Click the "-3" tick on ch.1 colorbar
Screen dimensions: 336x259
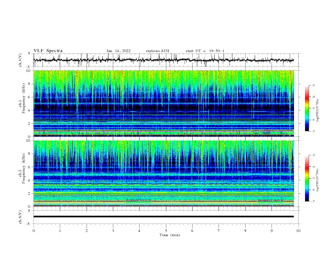(x=313, y=85)
